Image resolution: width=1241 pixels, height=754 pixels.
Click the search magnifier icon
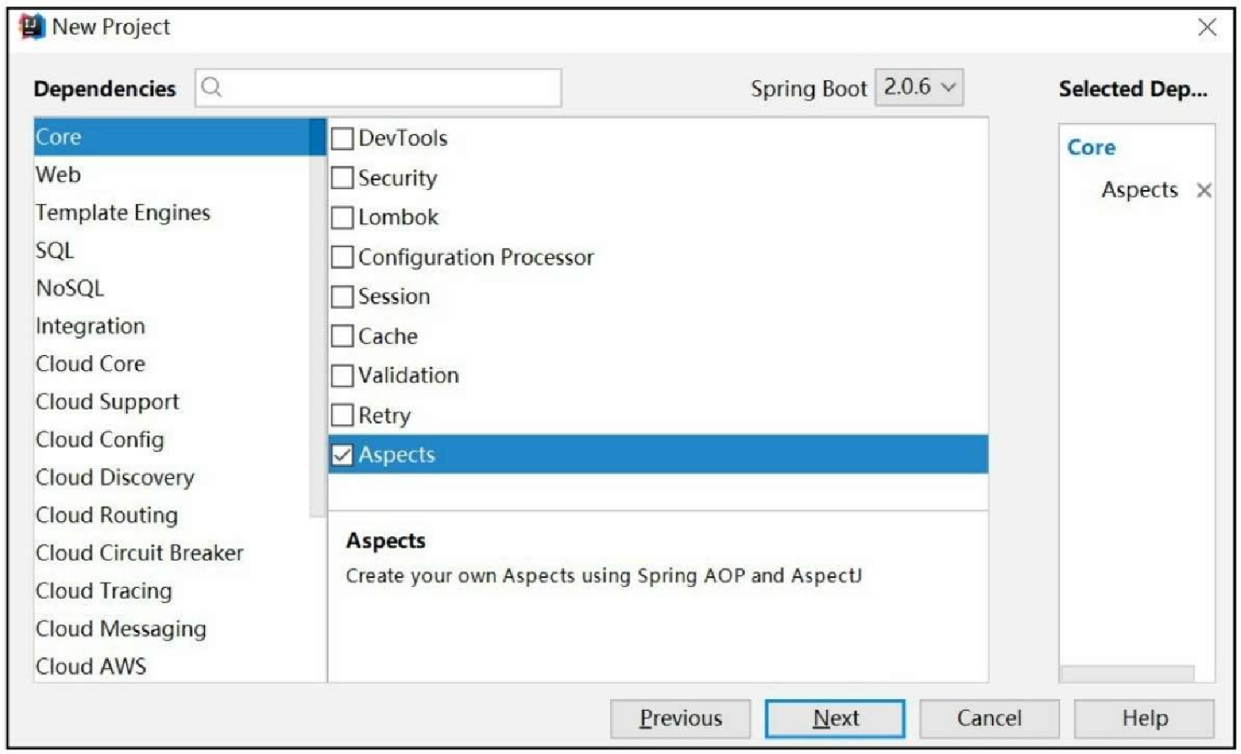point(212,87)
